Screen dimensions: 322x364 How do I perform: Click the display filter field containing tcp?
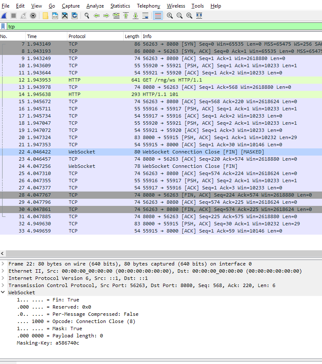(164, 27)
